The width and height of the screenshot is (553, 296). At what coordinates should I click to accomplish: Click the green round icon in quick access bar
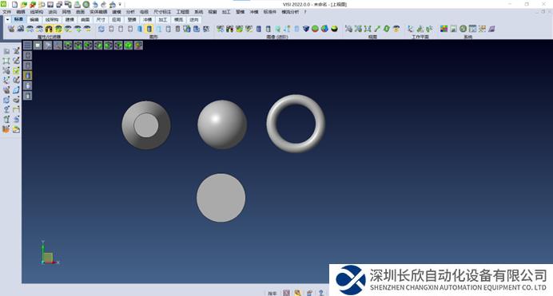pos(86,5)
